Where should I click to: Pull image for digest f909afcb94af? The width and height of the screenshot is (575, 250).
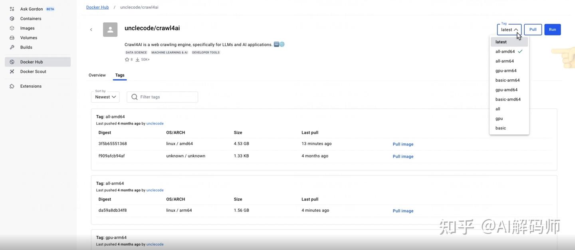pos(403,157)
